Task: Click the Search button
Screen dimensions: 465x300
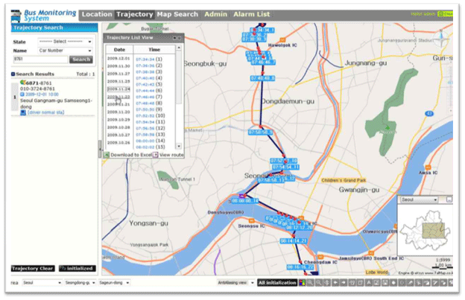Action: [x=80, y=60]
